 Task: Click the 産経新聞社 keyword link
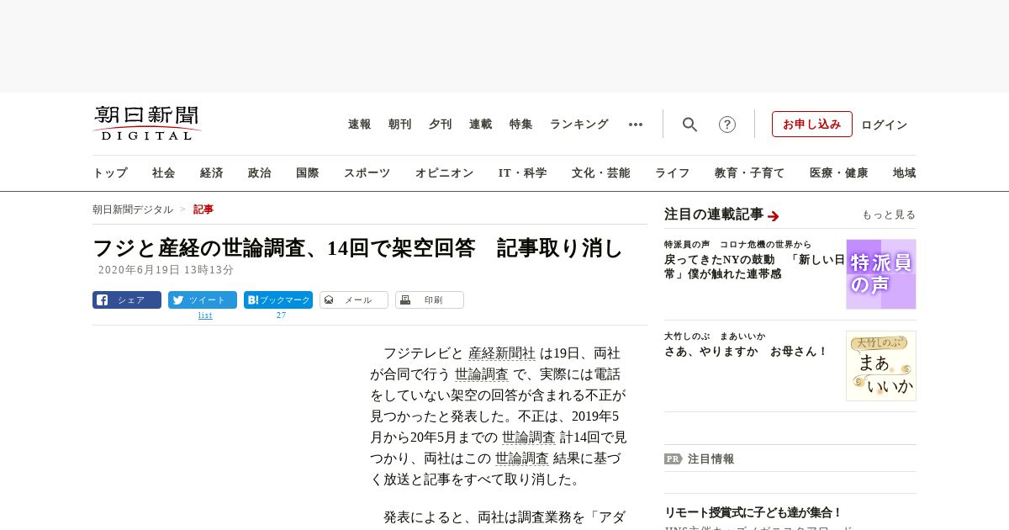point(502,353)
